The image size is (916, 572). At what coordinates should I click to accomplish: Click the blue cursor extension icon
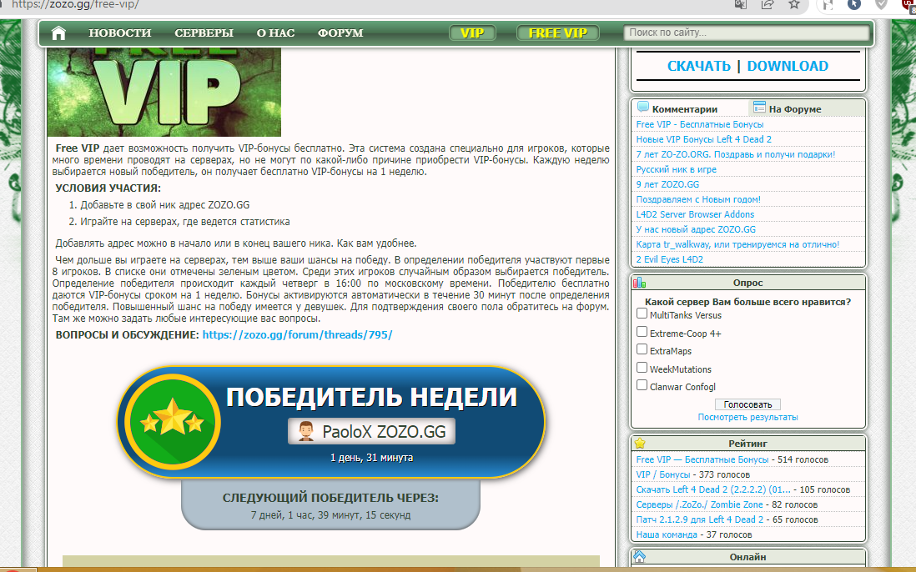(853, 4)
